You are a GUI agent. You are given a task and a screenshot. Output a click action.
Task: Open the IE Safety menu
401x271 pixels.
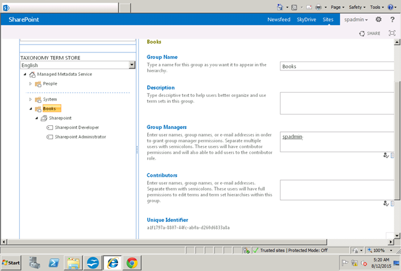[357, 7]
